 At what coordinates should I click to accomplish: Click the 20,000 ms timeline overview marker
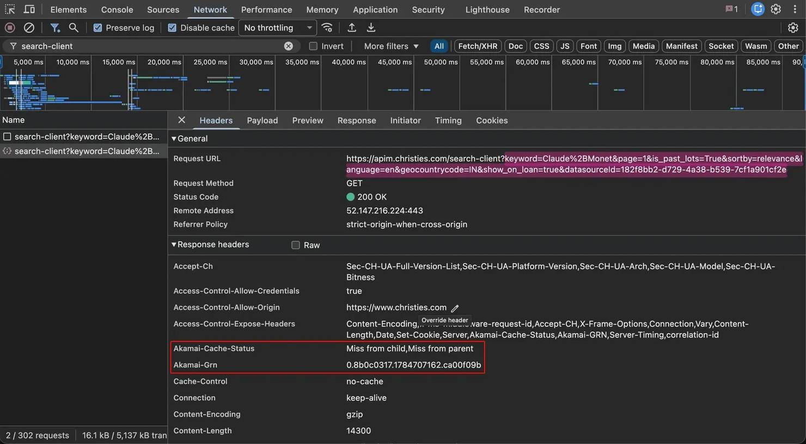pos(164,62)
